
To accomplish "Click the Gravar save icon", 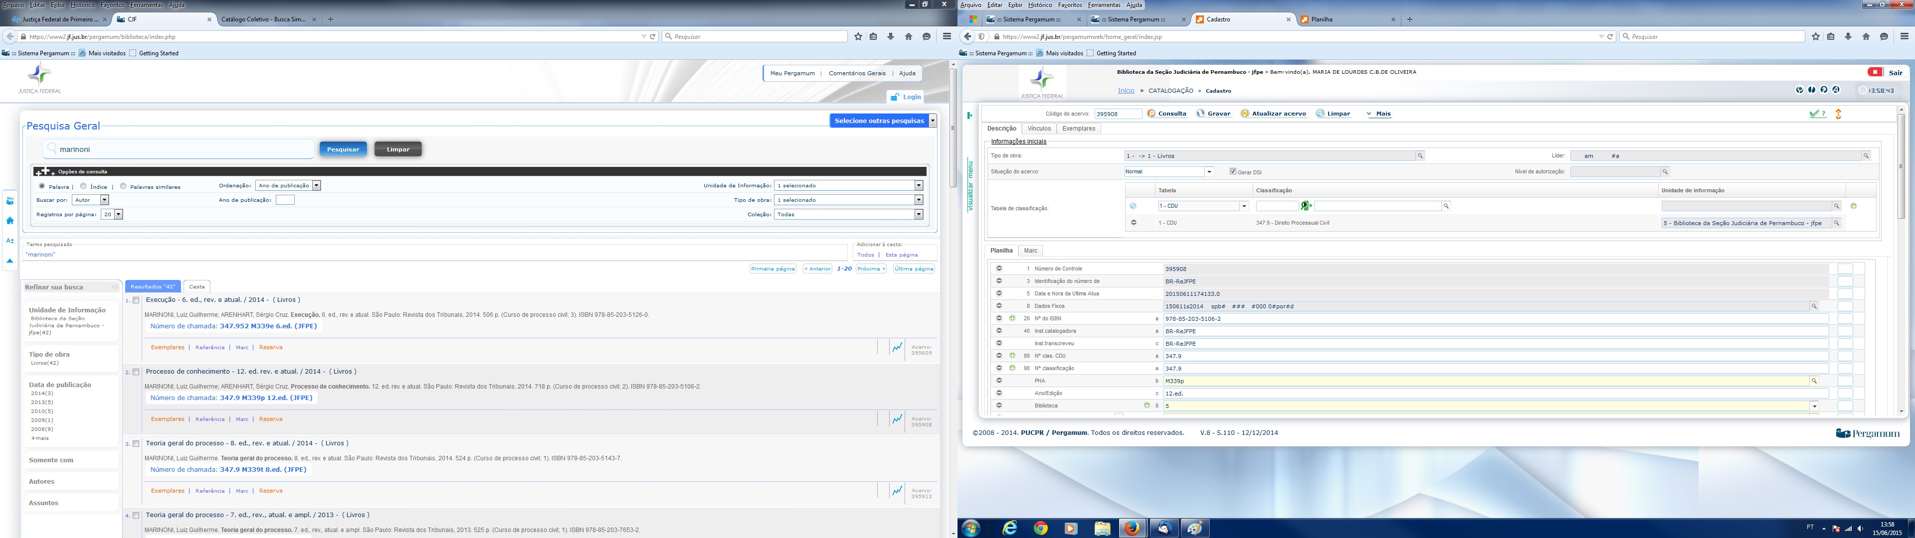I will click(x=1200, y=114).
